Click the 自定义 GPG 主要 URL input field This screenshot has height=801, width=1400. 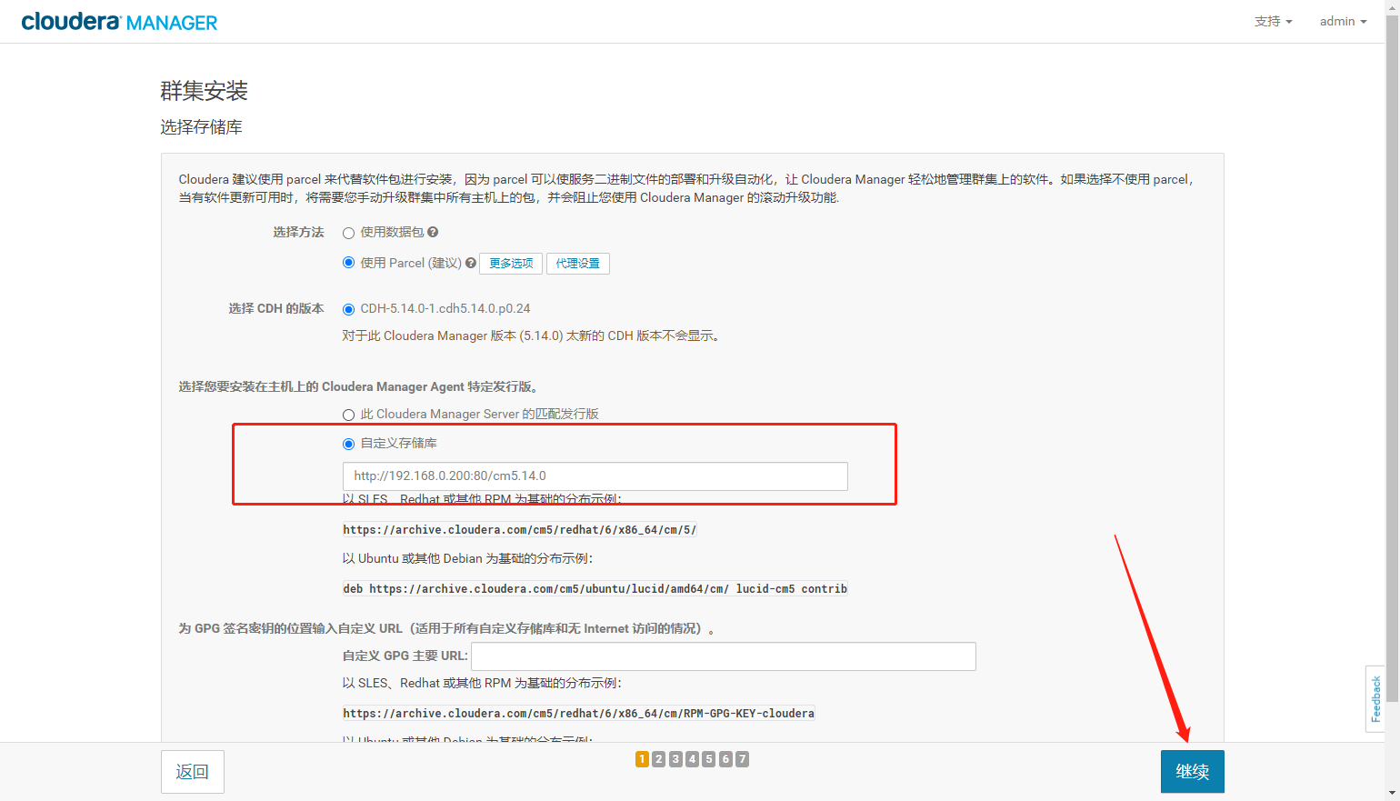click(x=724, y=656)
